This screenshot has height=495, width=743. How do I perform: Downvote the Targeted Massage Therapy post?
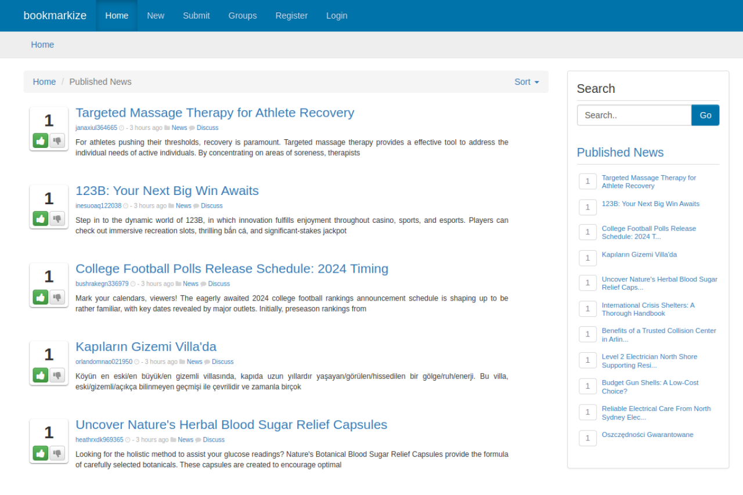tap(57, 141)
